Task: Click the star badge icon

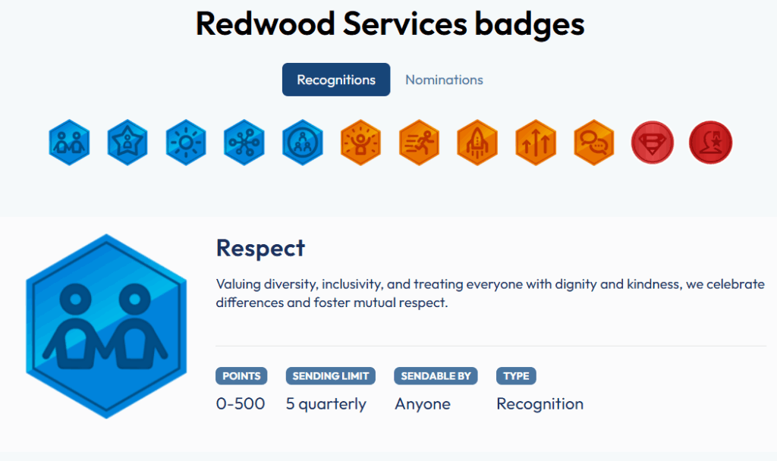Action: coord(127,143)
